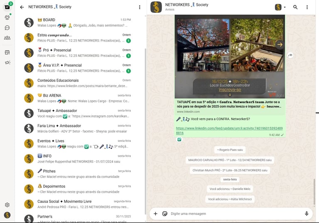The width and height of the screenshot is (319, 223).
Task: Open the Settings gear icon
Action: pyautogui.click(x=7, y=205)
